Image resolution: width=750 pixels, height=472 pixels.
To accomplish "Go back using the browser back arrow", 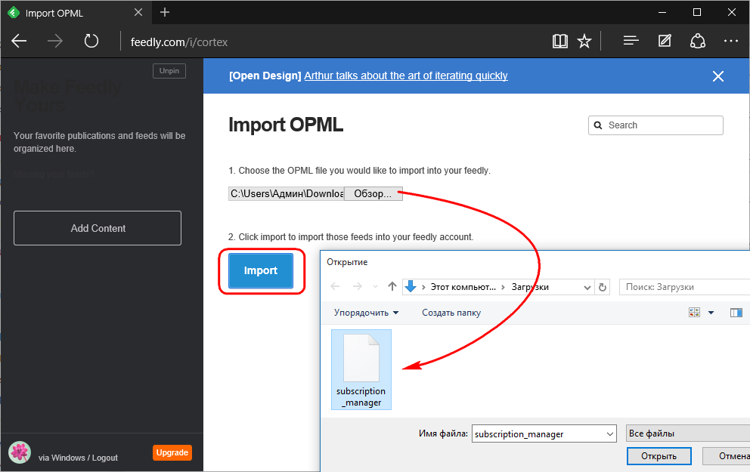I will (19, 41).
